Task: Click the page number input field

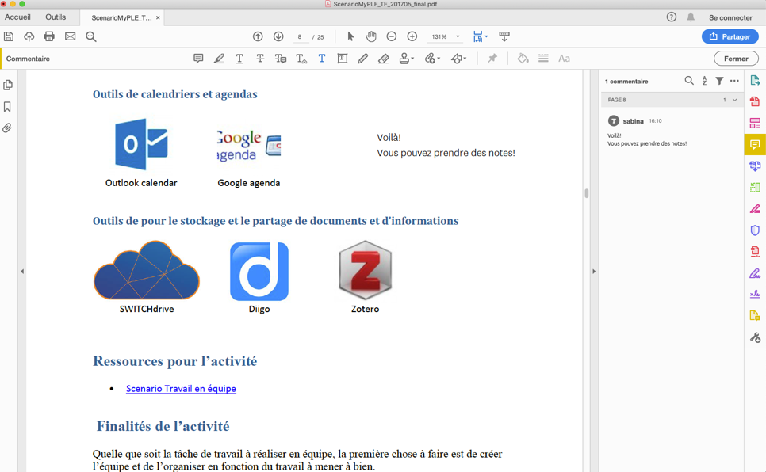Action: (300, 36)
